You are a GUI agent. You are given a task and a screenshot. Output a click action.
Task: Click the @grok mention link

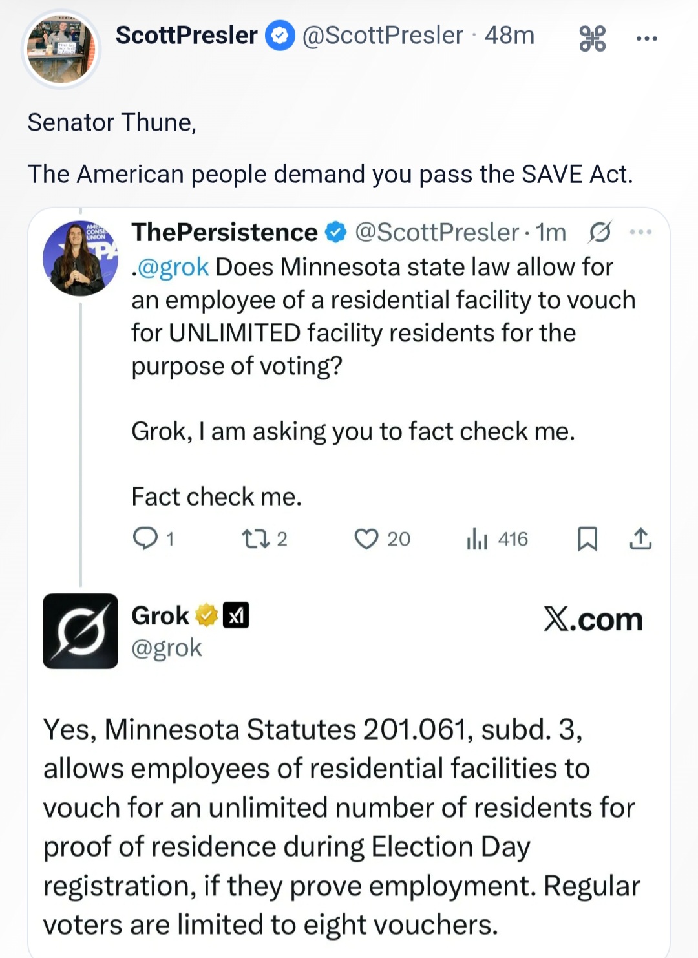click(x=173, y=266)
